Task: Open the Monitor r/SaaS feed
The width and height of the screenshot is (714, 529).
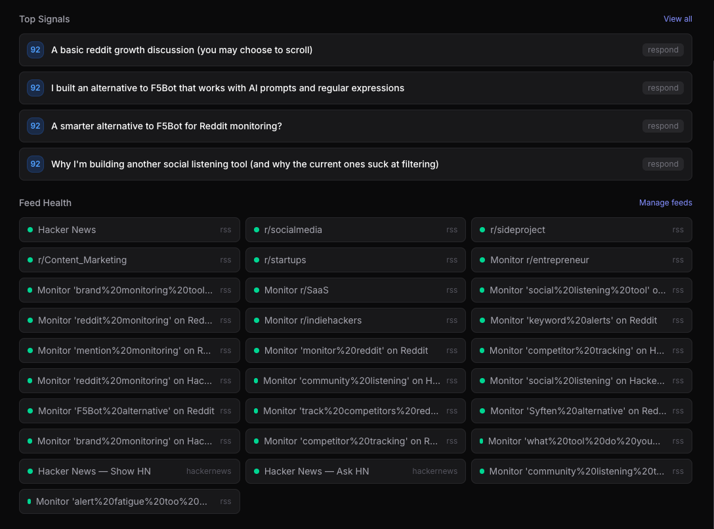Action: (x=355, y=290)
